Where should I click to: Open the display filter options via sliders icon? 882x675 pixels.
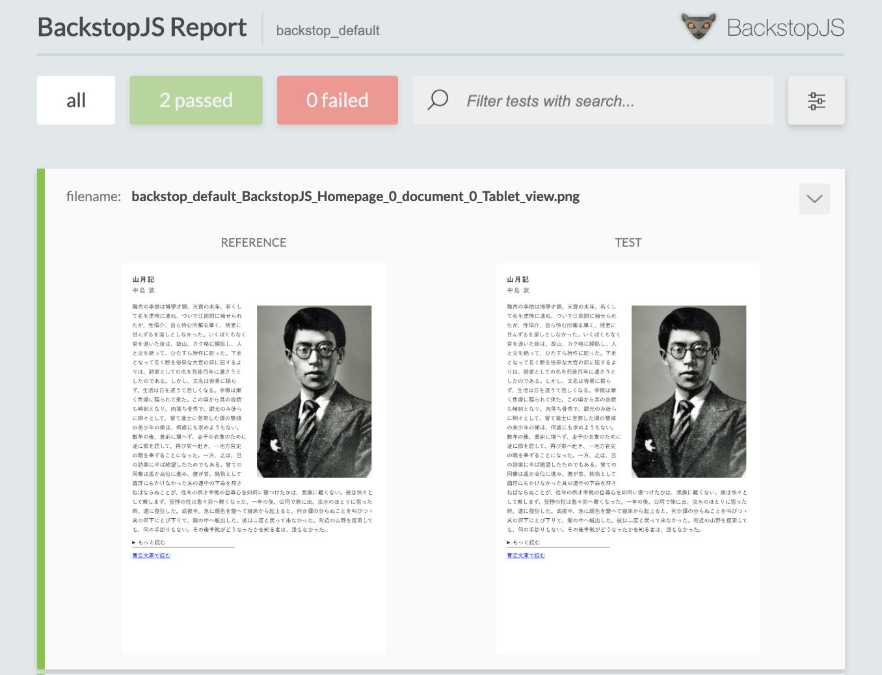[816, 100]
